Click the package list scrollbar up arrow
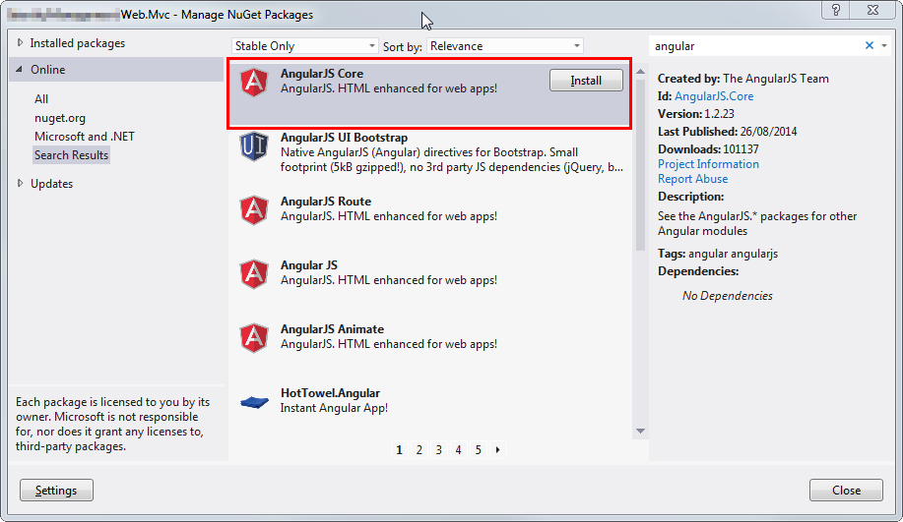Image resolution: width=903 pixels, height=522 pixels. point(640,72)
